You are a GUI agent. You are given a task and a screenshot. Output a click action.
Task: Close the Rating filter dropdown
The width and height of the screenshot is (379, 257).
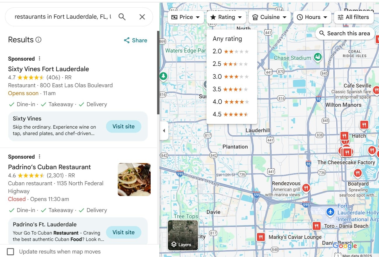pyautogui.click(x=226, y=17)
